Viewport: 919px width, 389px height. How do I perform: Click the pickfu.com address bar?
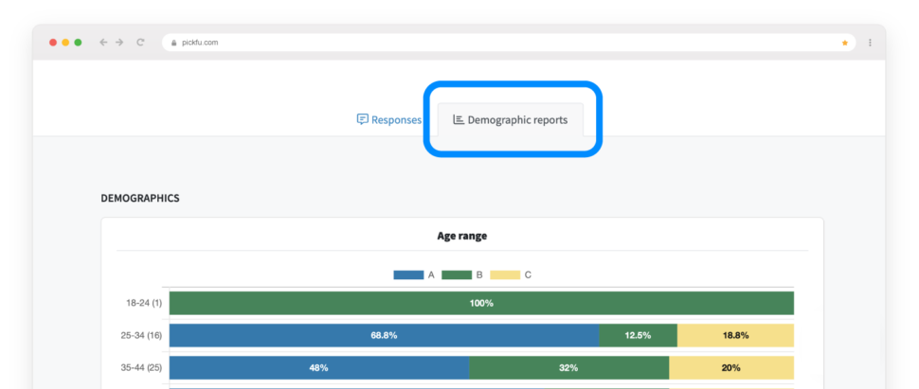509,43
